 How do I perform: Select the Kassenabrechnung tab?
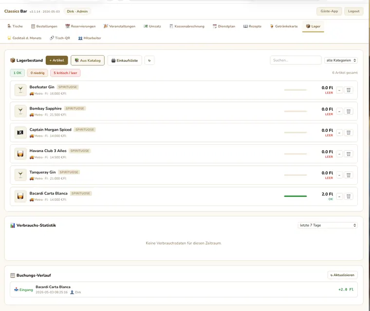click(187, 26)
